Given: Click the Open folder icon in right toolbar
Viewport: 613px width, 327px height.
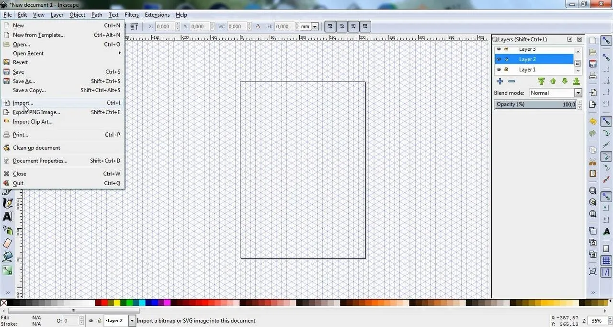Looking at the screenshot, I should coord(593,52).
